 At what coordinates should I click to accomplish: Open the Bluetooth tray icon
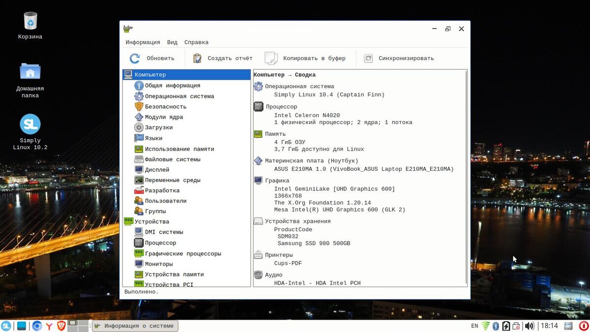coord(496,326)
